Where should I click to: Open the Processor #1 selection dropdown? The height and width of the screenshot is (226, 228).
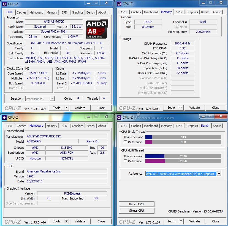pos(40,99)
